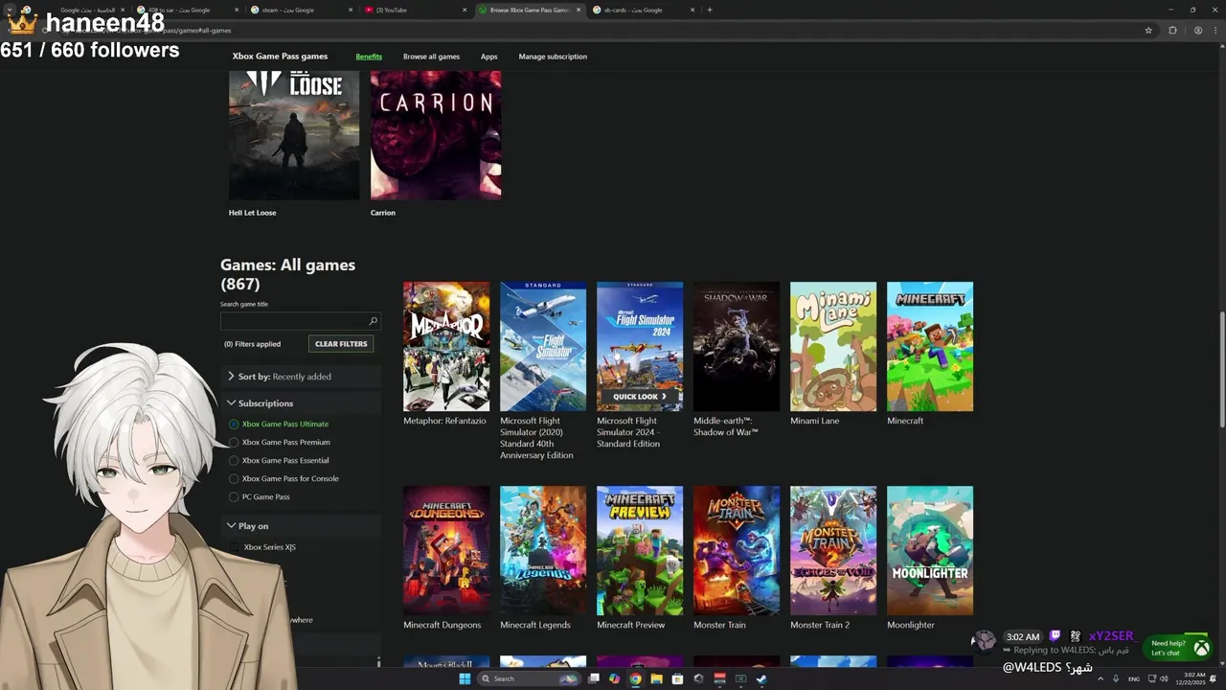Open the Chrome profile avatar icon

1197,30
